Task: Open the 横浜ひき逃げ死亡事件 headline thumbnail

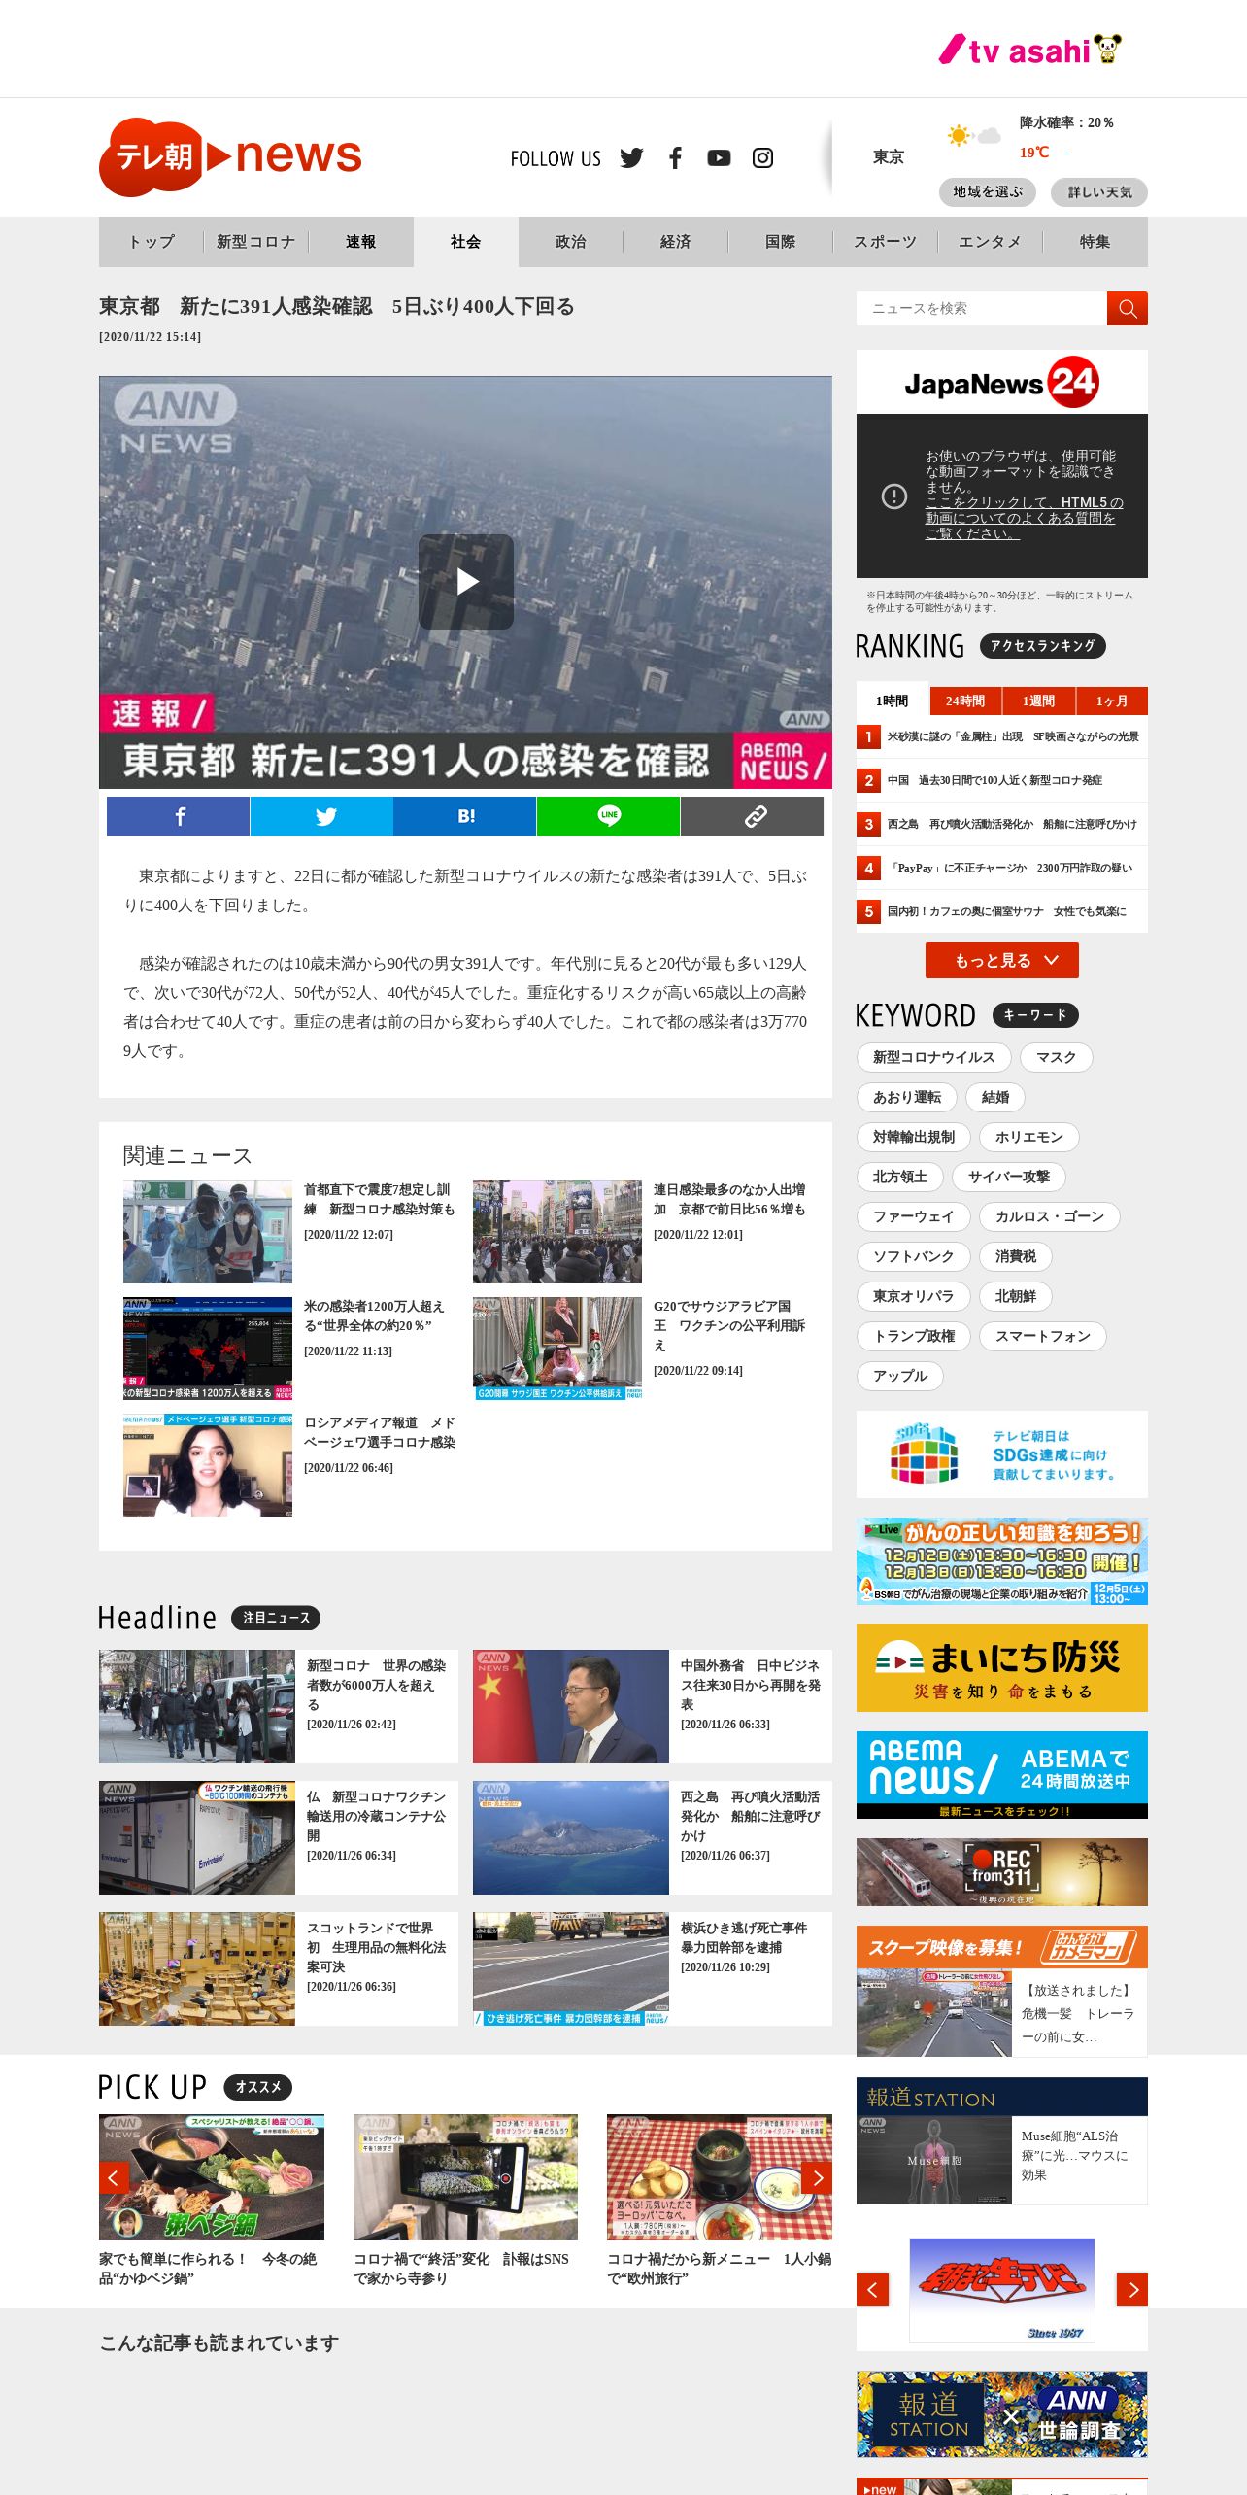Action: (571, 1969)
